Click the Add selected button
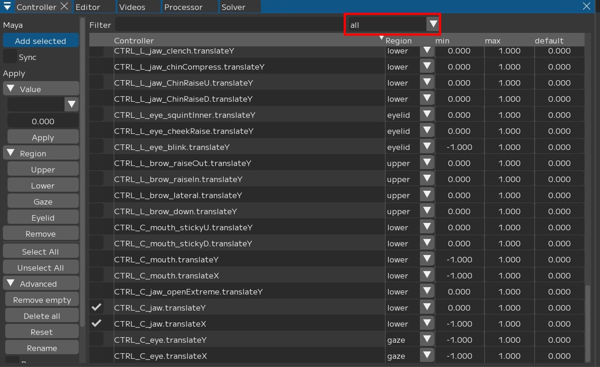 click(x=41, y=41)
